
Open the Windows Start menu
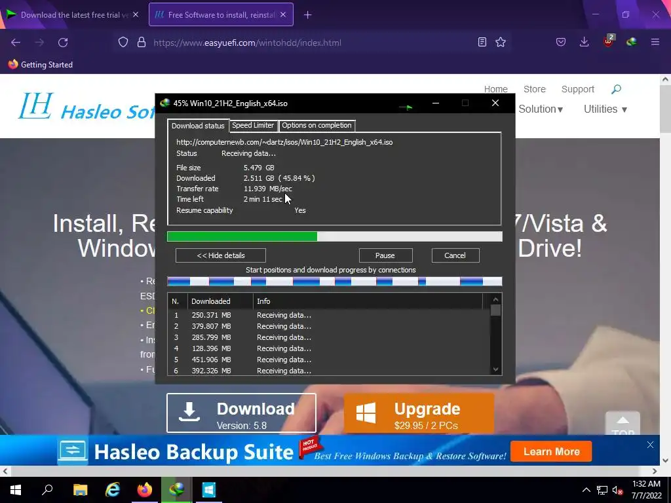pyautogui.click(x=16, y=490)
